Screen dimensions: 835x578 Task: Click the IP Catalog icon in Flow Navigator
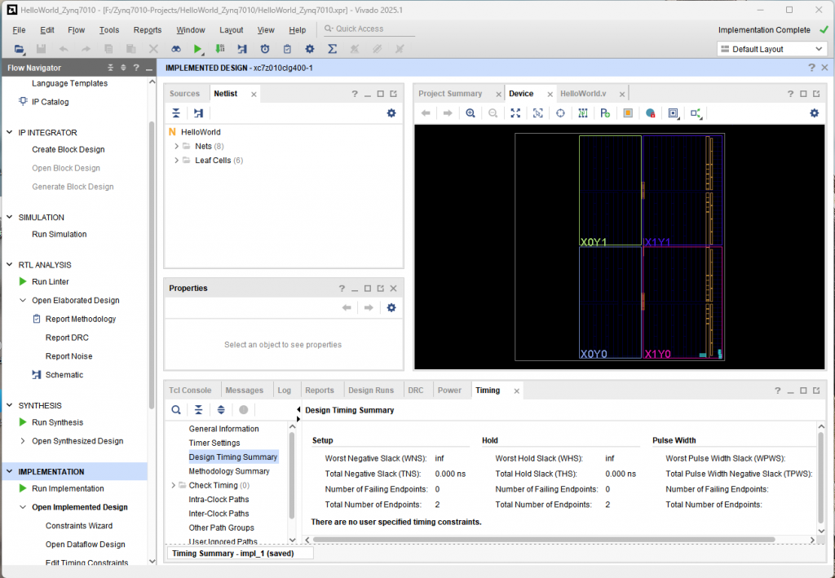(x=23, y=101)
